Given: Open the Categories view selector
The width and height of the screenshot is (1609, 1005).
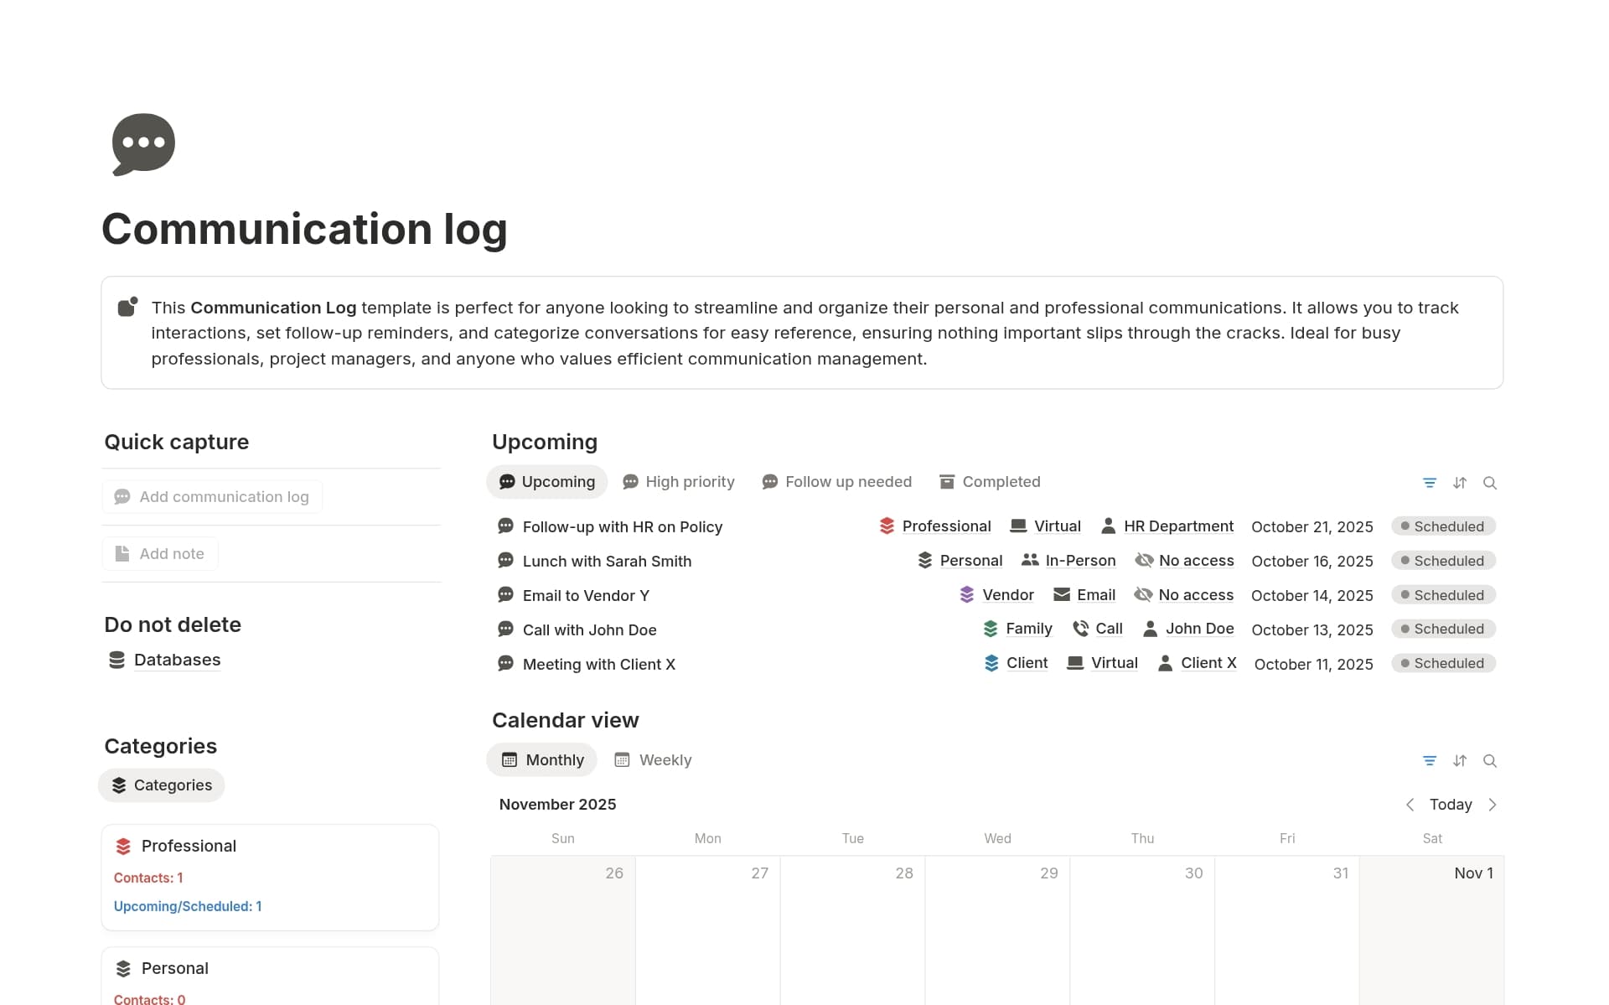Looking at the screenshot, I should click(x=161, y=785).
